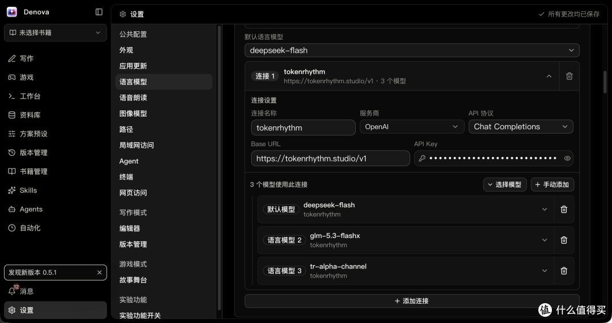Collapse the 连接 1 tokenrhythm connection
The height and width of the screenshot is (323, 612).
(549, 76)
